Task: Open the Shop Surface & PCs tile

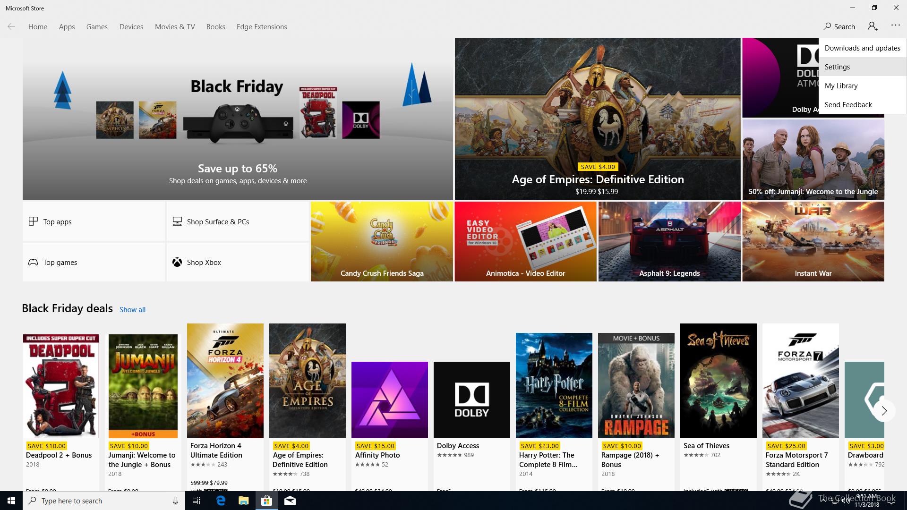Action: [x=238, y=221]
